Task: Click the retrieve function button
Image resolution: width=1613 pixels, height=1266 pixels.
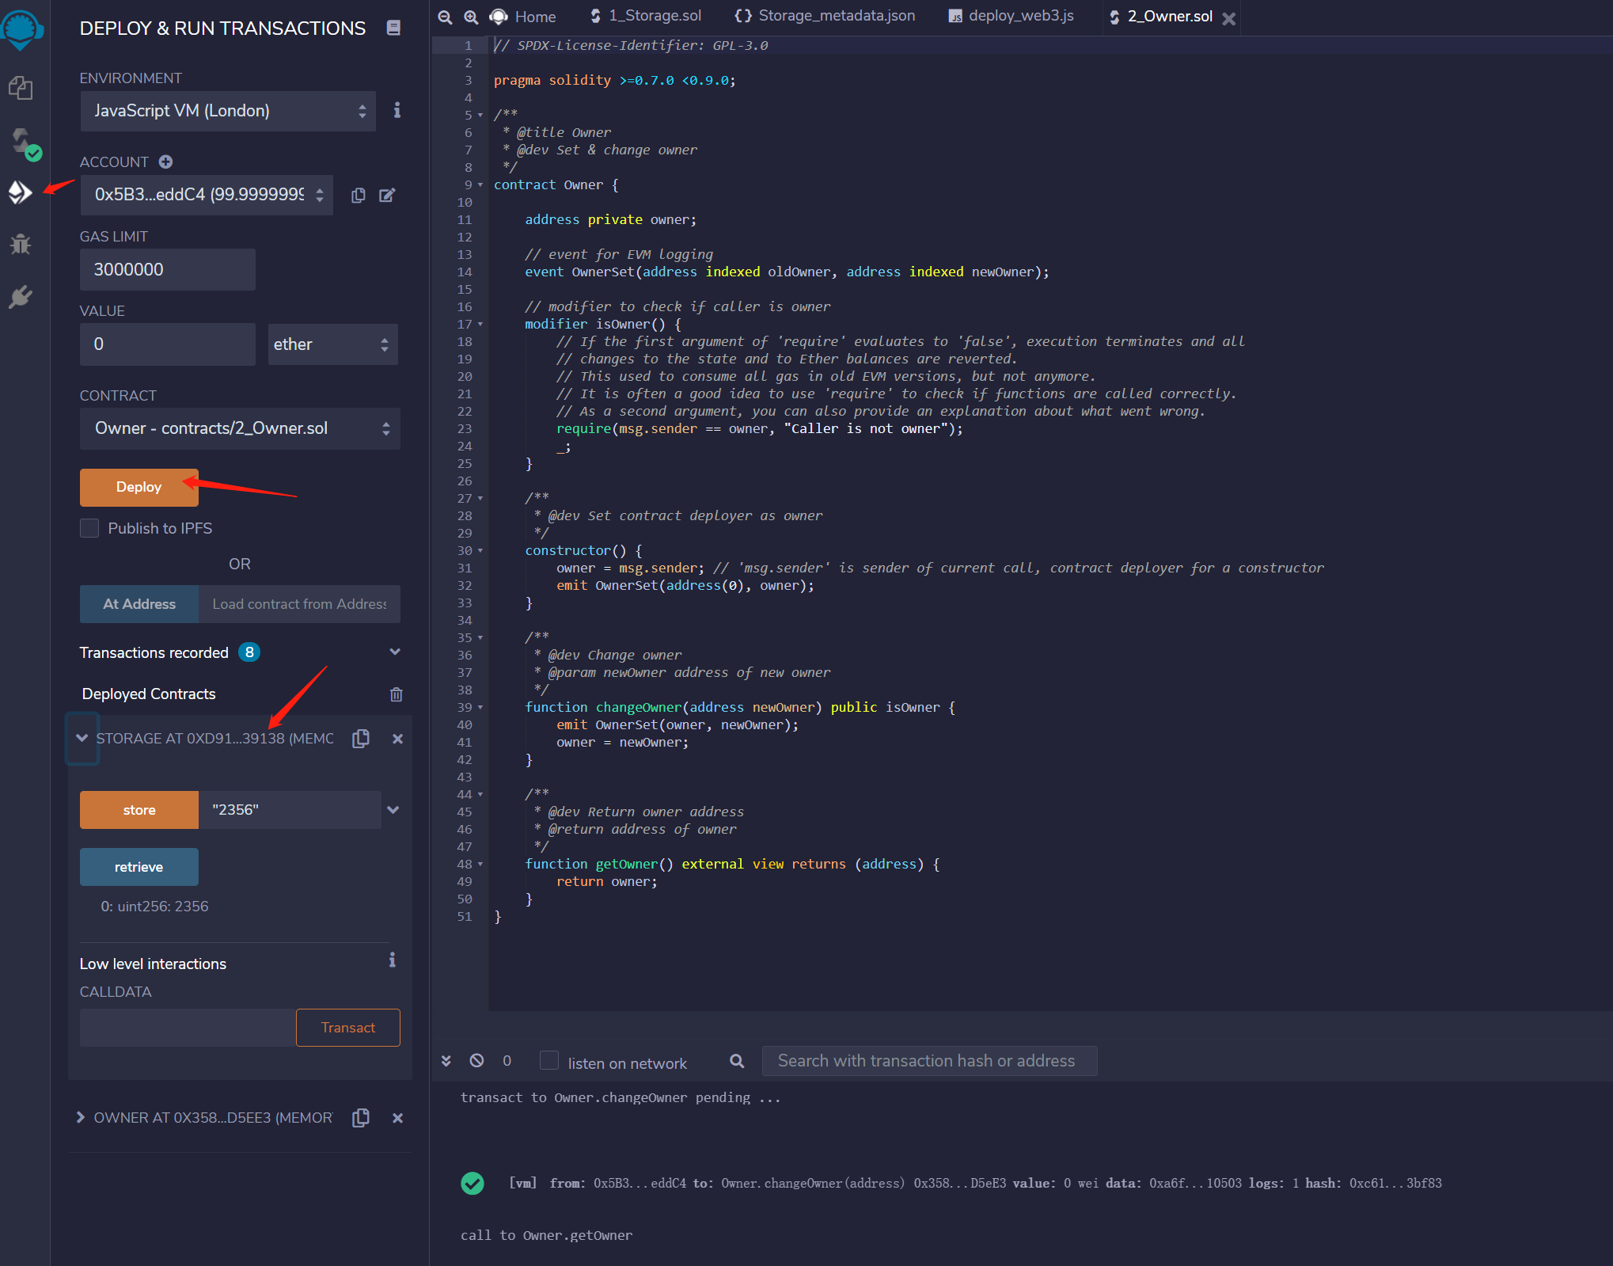Action: 139,867
